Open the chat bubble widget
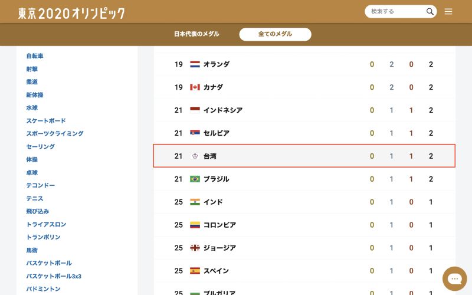 pyautogui.click(x=454, y=278)
